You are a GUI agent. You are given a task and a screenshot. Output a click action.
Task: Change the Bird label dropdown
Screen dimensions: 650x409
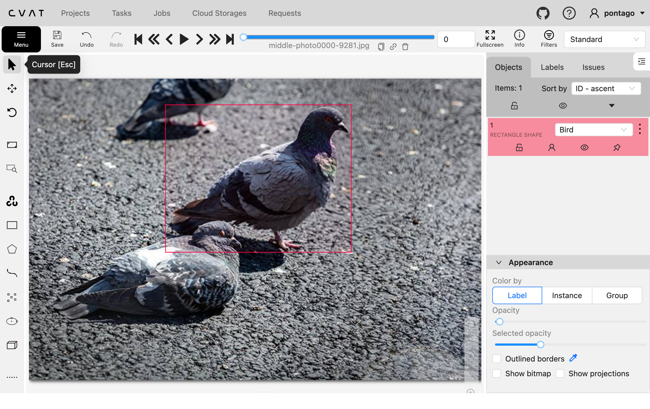coord(594,130)
